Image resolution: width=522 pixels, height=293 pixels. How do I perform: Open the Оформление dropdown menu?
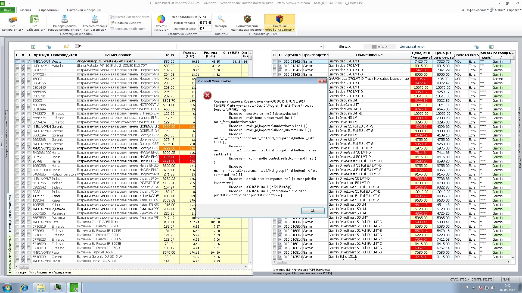pyautogui.click(x=477, y=10)
